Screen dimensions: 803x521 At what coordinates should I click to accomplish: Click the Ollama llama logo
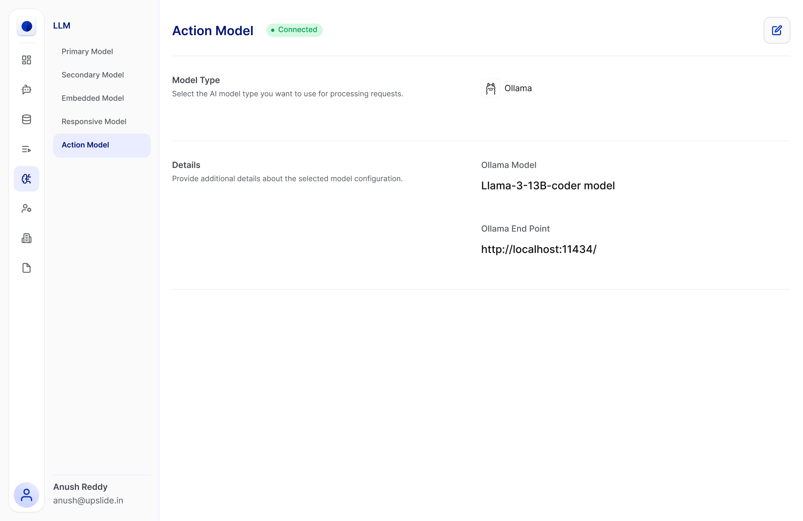click(490, 88)
